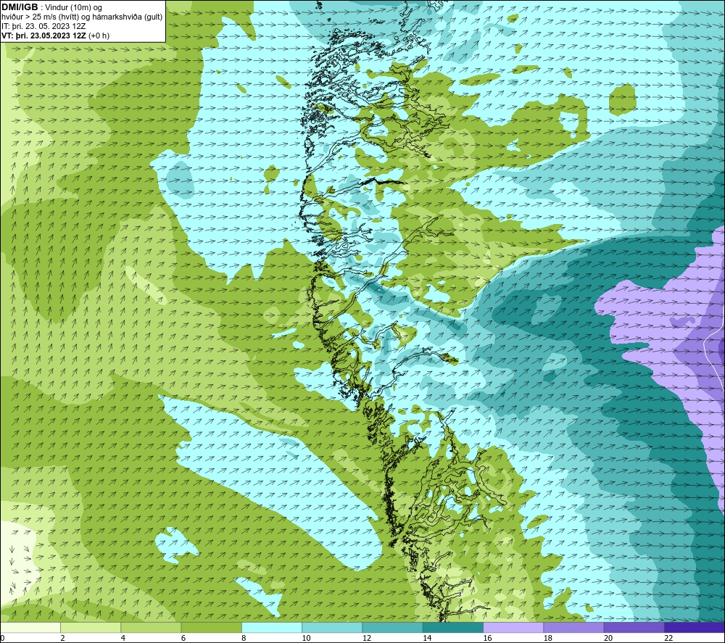Click the 8–10 m/s light cyan legend swatch
The width and height of the screenshot is (725, 643).
272,627
